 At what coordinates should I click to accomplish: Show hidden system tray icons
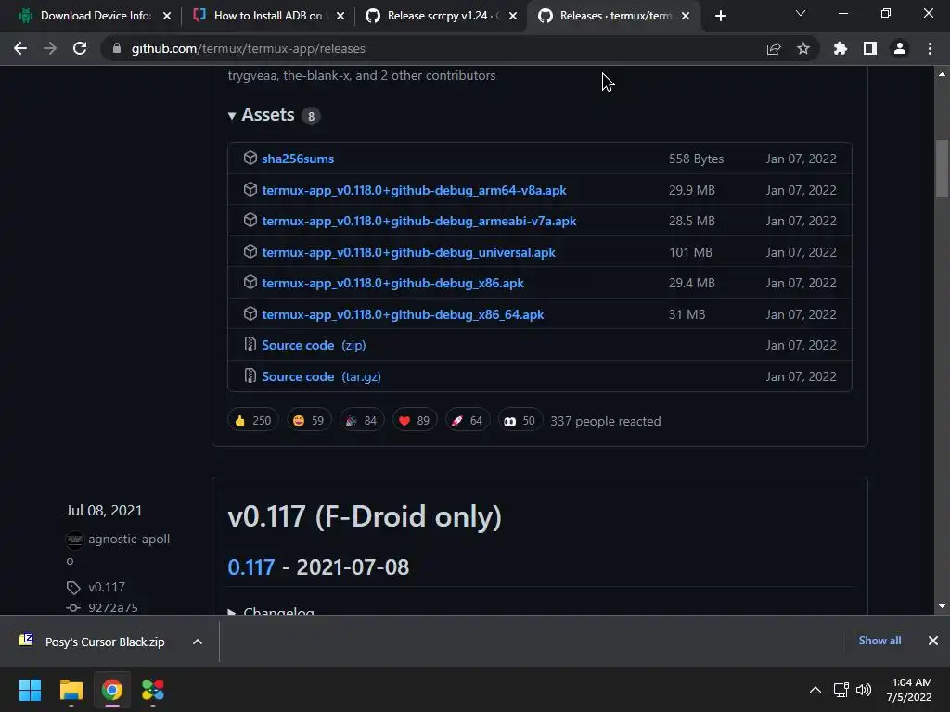[x=815, y=690]
